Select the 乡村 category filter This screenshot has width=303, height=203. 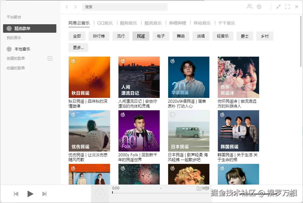click(265, 36)
